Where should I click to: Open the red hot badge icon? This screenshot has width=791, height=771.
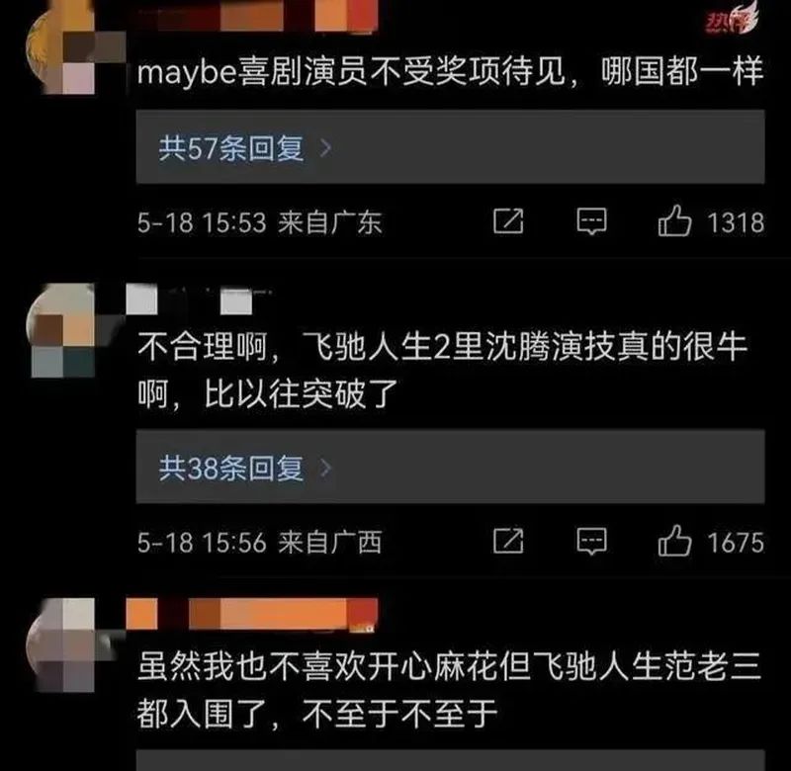(x=732, y=18)
